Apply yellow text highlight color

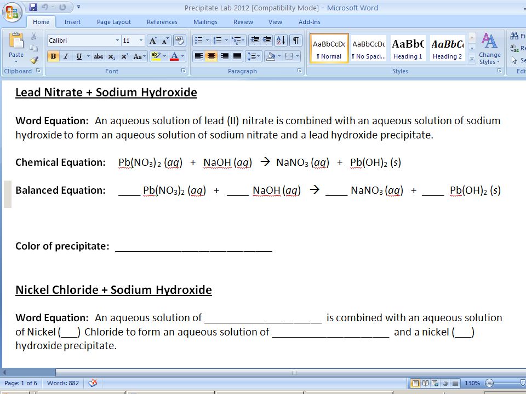click(x=156, y=56)
